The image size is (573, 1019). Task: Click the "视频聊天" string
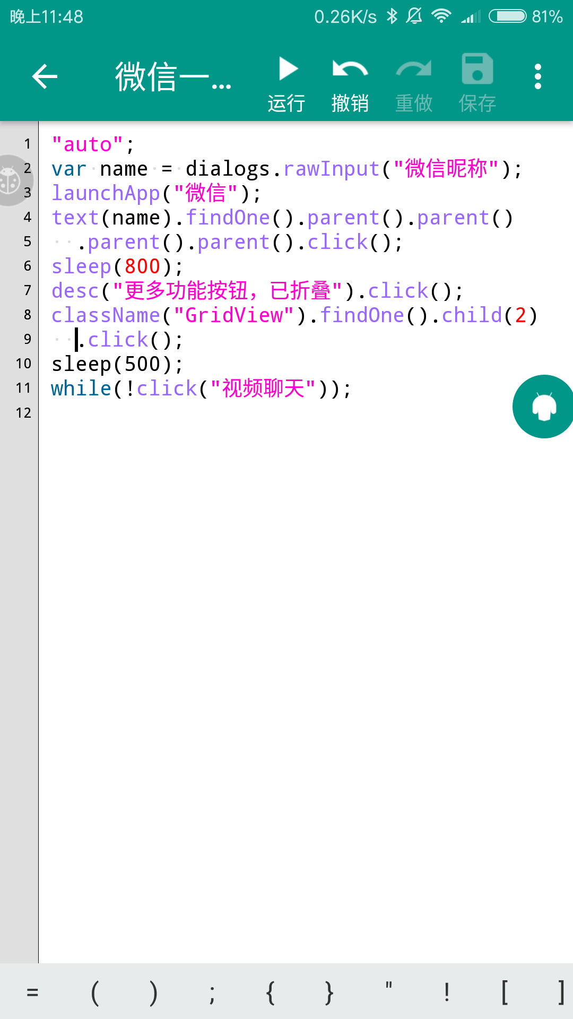pyautogui.click(x=263, y=388)
